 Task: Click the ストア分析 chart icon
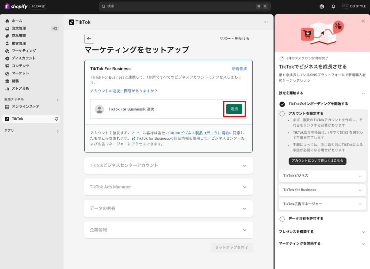coord(7,89)
